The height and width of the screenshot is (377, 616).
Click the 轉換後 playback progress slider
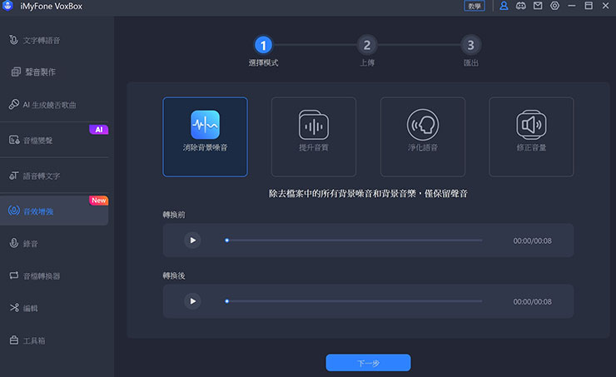click(354, 301)
